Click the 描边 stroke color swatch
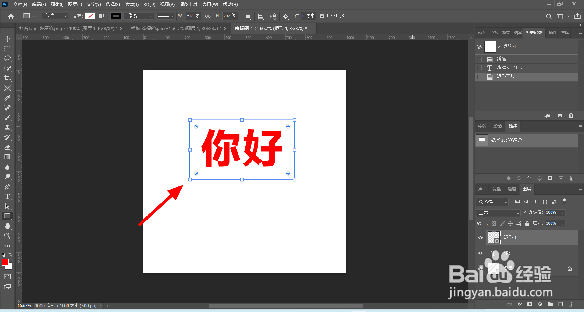This screenshot has width=584, height=312. coord(116,16)
